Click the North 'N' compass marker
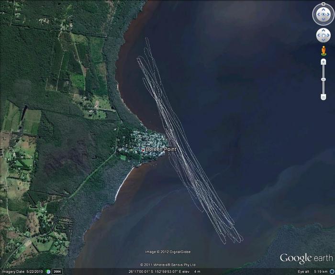Image resolution: width=335 pixels, height=275 pixels. [323, 4]
